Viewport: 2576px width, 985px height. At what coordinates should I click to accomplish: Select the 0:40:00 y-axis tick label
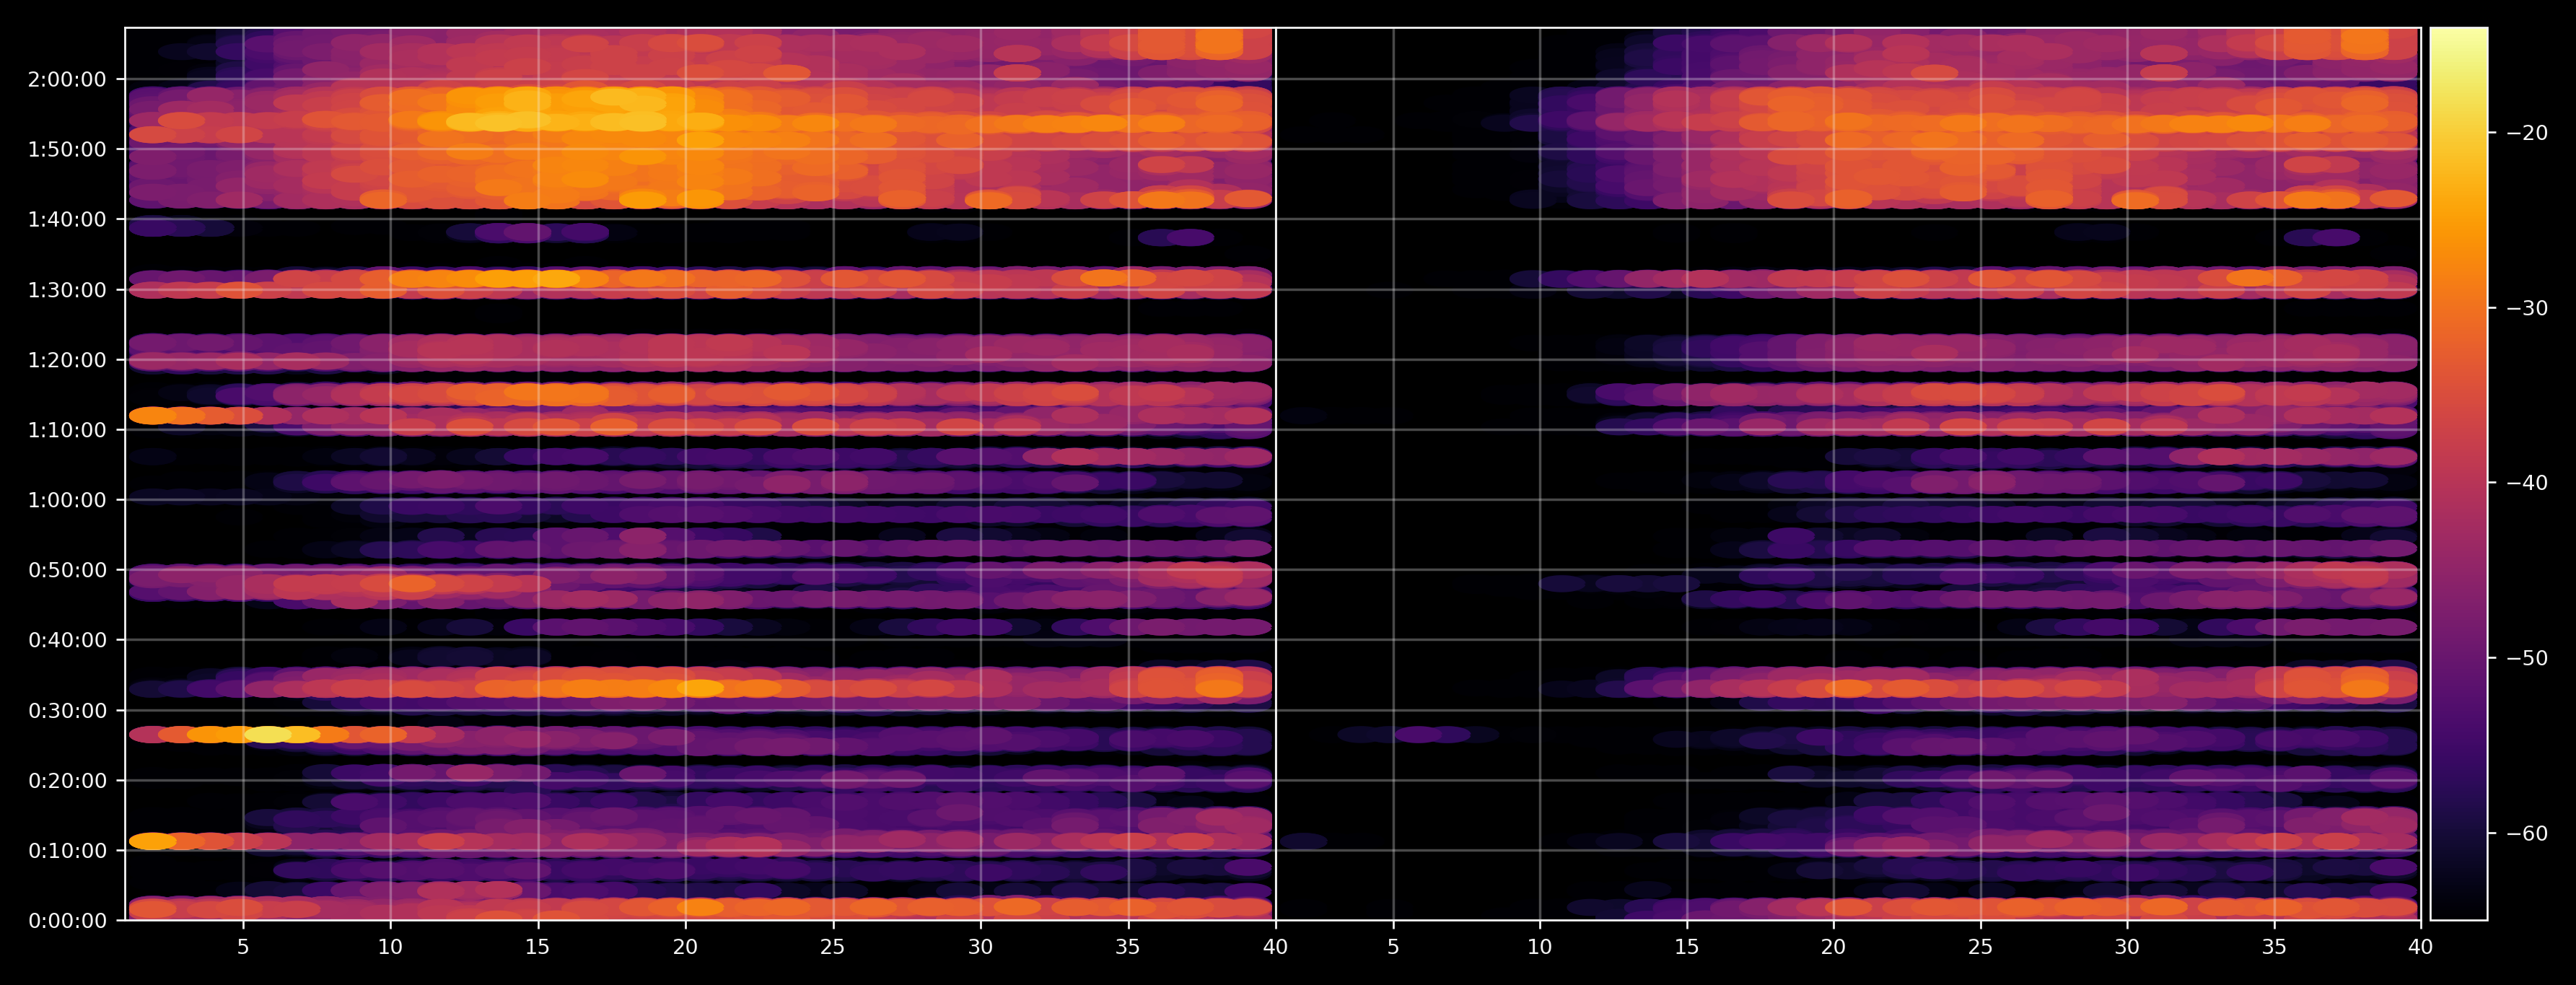tap(67, 640)
